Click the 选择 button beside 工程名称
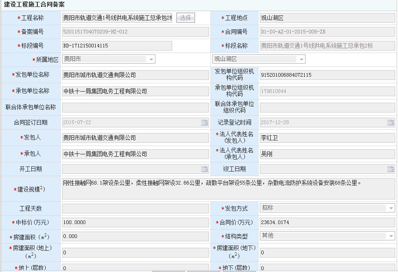 185,18
